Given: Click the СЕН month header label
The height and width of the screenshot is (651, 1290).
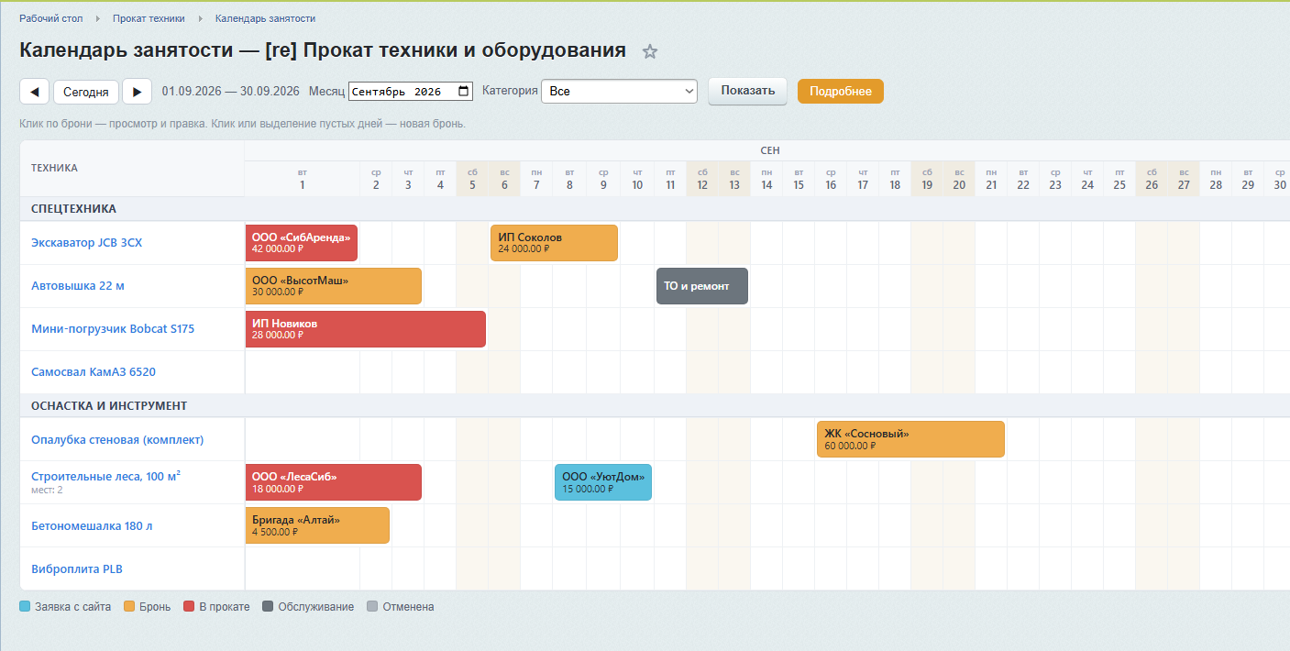Looking at the screenshot, I should pyautogui.click(x=770, y=150).
